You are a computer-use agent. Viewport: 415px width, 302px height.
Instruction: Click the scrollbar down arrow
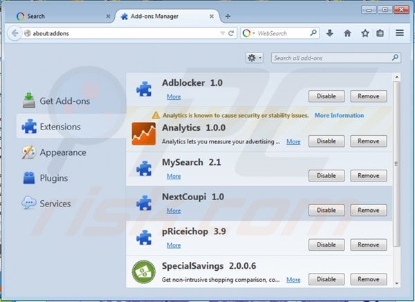pyautogui.click(x=396, y=283)
